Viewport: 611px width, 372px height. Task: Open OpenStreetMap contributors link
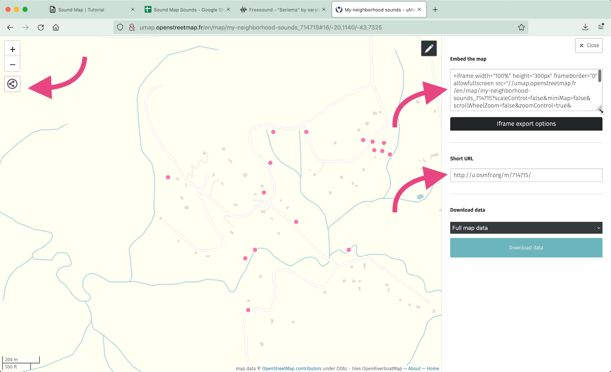click(x=291, y=369)
